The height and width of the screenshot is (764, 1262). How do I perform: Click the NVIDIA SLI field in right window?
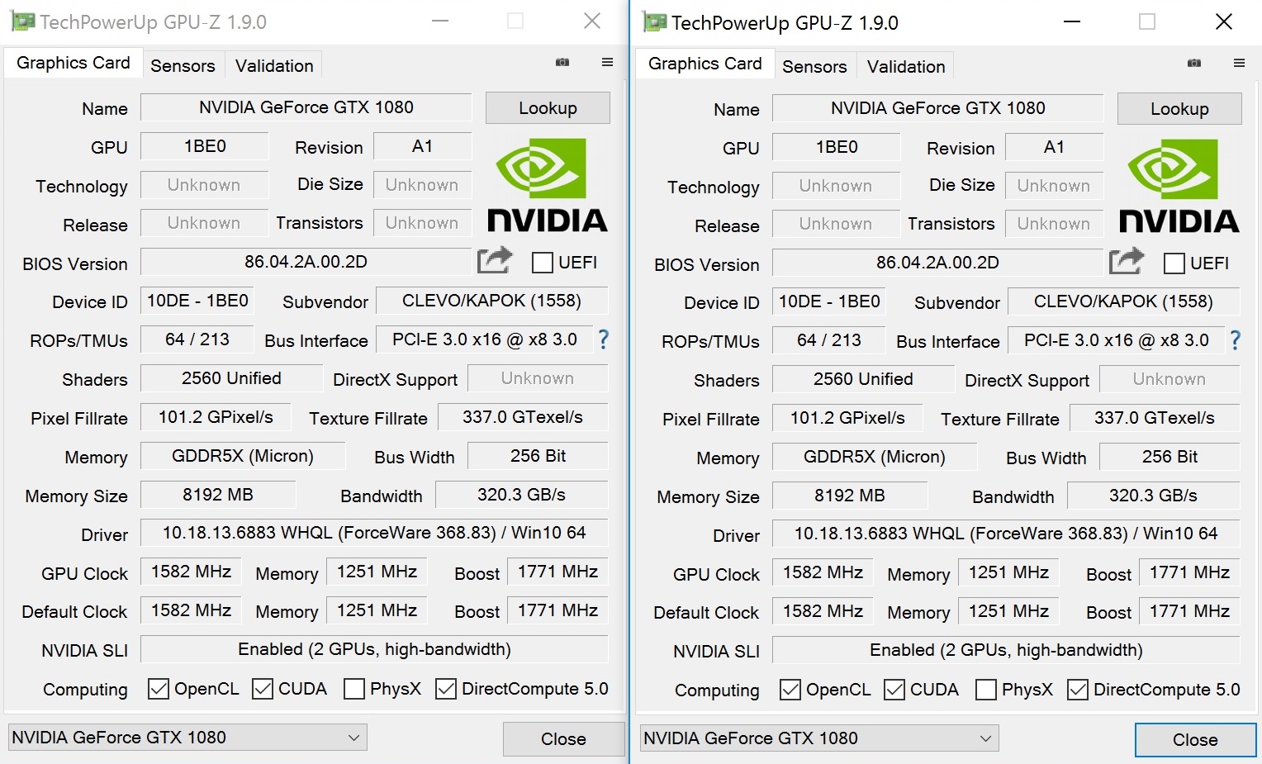[1006, 650]
